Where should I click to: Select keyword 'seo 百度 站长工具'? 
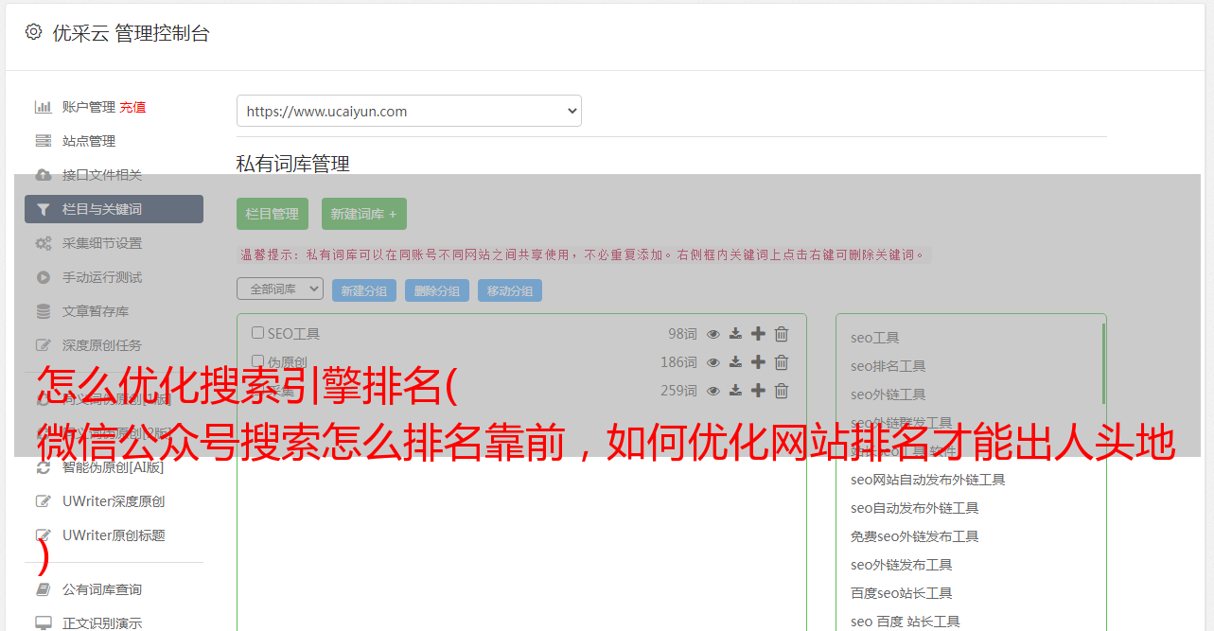pos(905,622)
